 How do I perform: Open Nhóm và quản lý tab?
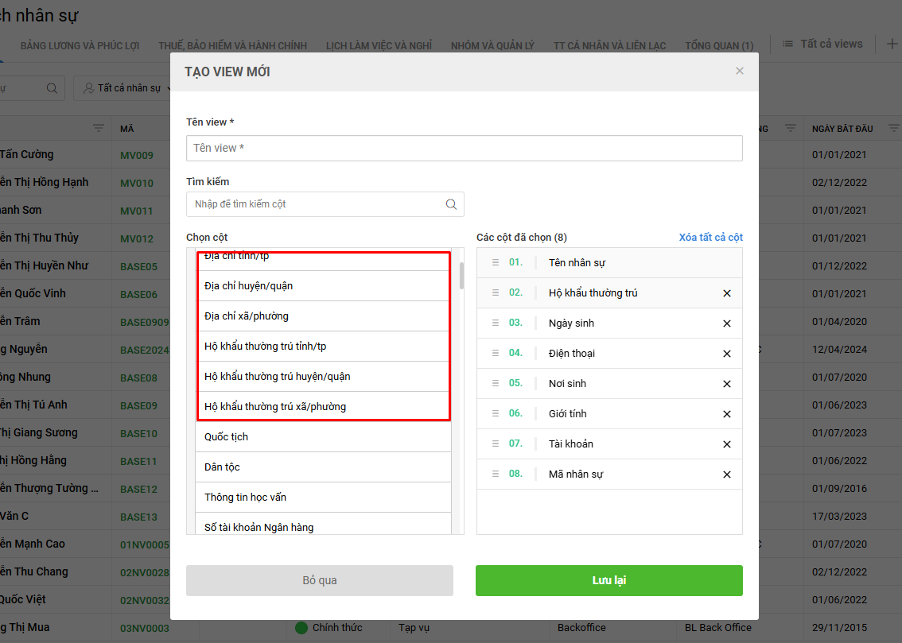(x=492, y=45)
